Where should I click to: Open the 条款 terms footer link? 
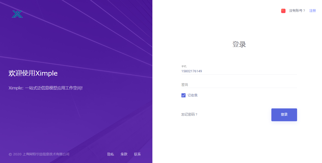coord(124,154)
